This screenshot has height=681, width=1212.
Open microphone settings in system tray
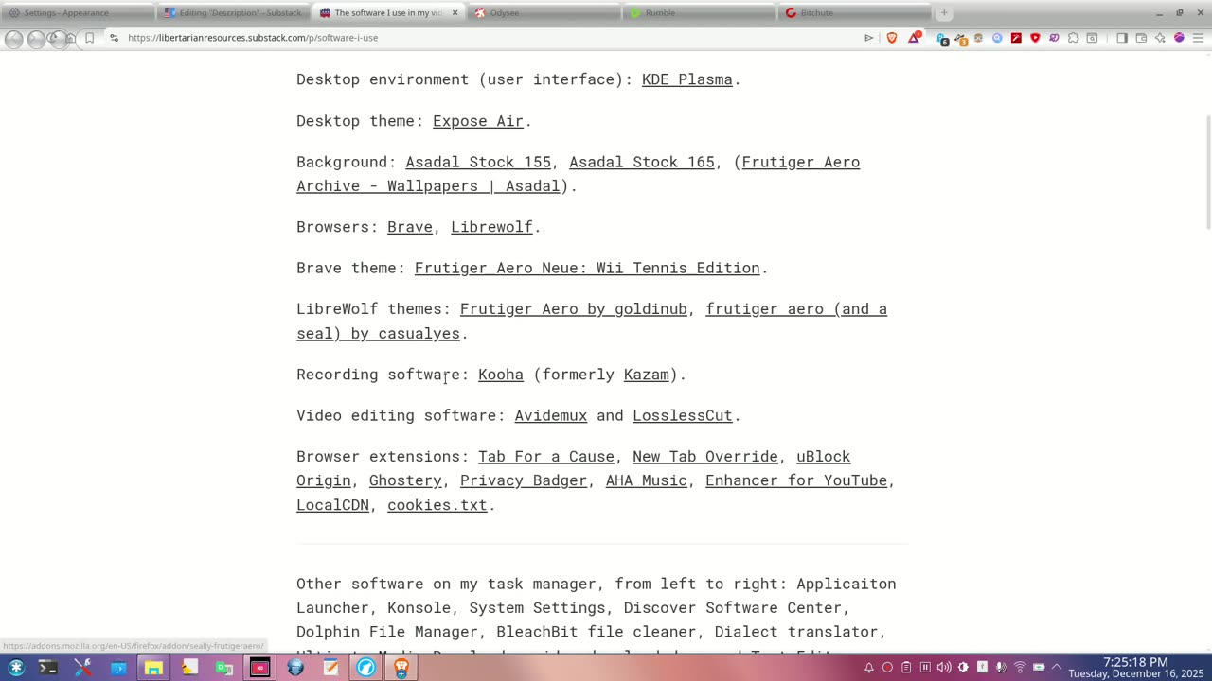(x=1001, y=668)
